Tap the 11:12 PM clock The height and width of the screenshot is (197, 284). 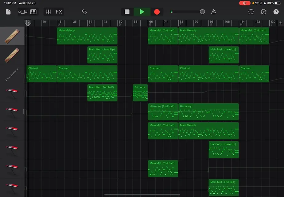point(10,3)
